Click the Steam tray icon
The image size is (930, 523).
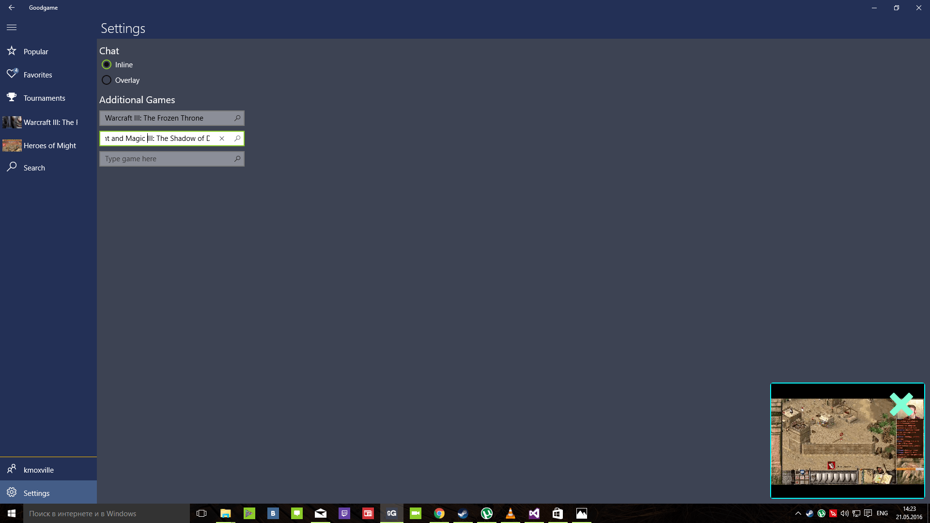[x=810, y=513]
